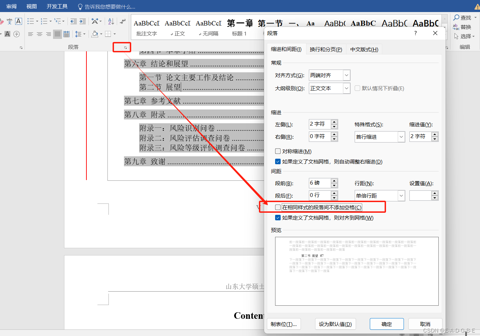Image resolution: width=480 pixels, height=336 pixels.
Task: Expand the line spacing options arrow
Action: 84,34
